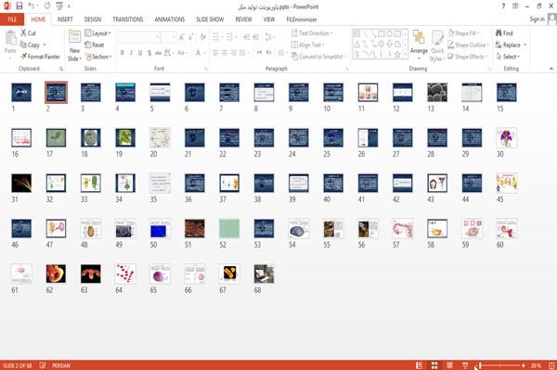The height and width of the screenshot is (370, 557).
Task: Open the FILE tab
Action: tap(12, 19)
